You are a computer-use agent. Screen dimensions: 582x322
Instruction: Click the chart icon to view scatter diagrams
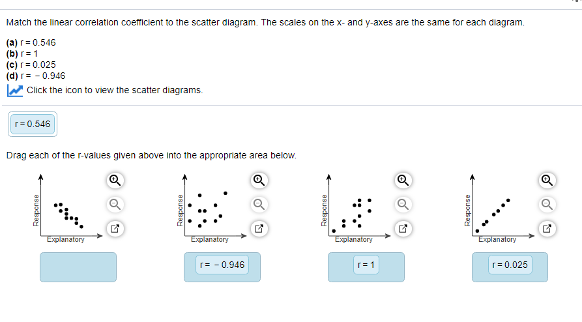tap(15, 91)
